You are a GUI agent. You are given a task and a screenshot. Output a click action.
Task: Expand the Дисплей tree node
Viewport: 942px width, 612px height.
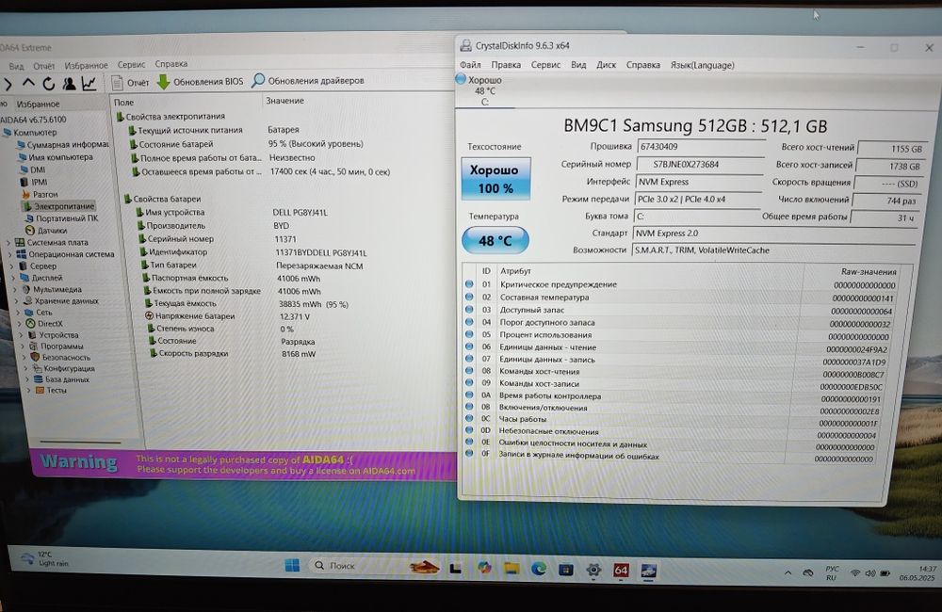[13, 278]
